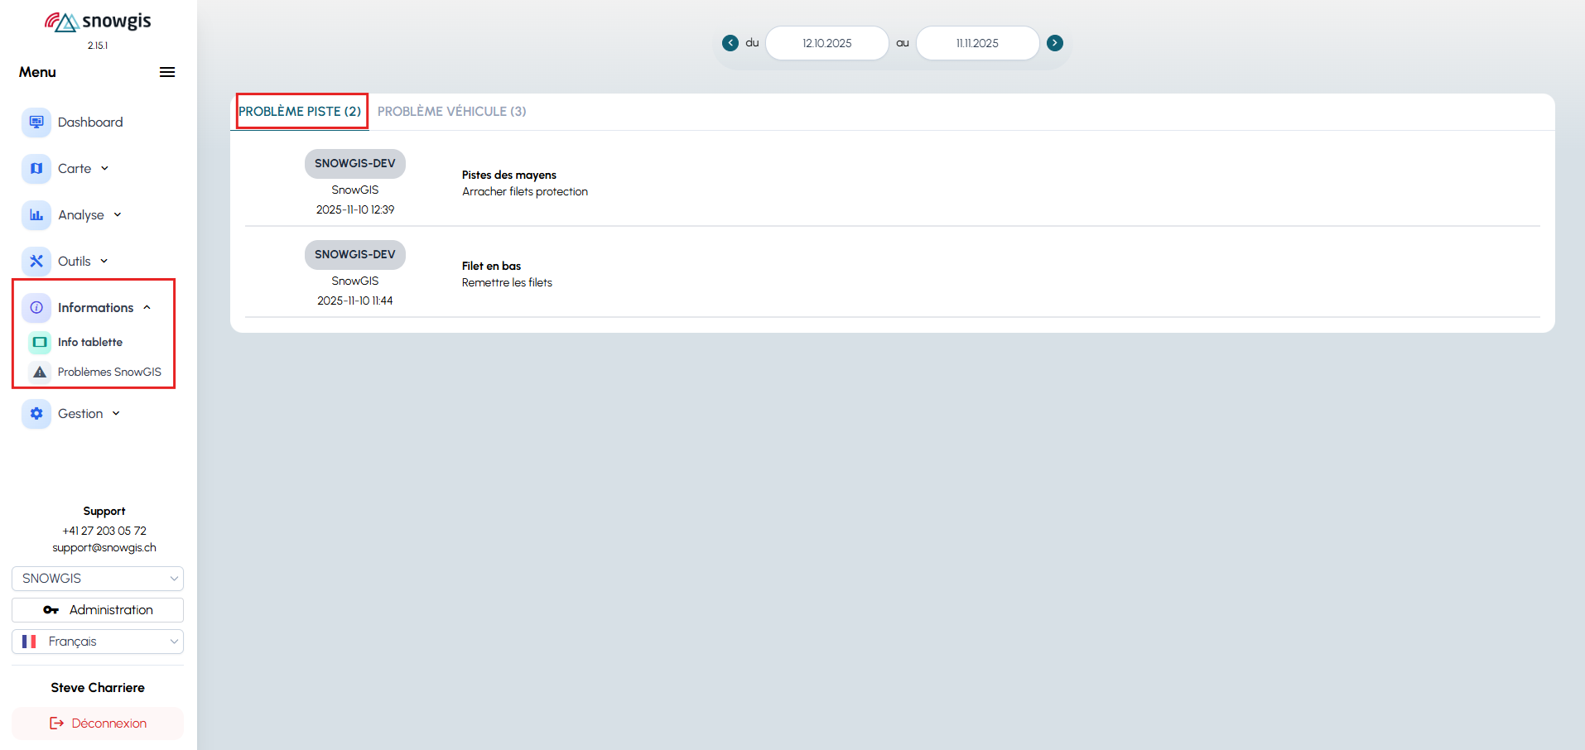The width and height of the screenshot is (1585, 750).
Task: Collapse the Informations section chevron
Action: 147,308
